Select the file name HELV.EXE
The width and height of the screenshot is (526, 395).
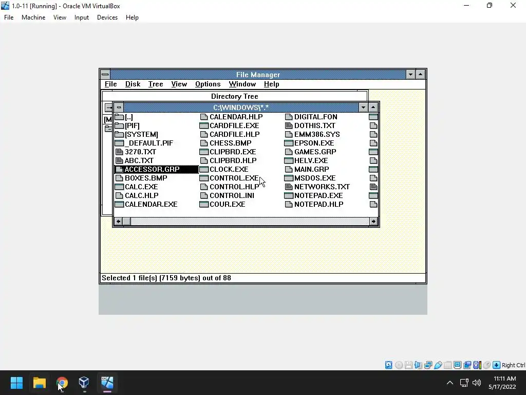[311, 160]
